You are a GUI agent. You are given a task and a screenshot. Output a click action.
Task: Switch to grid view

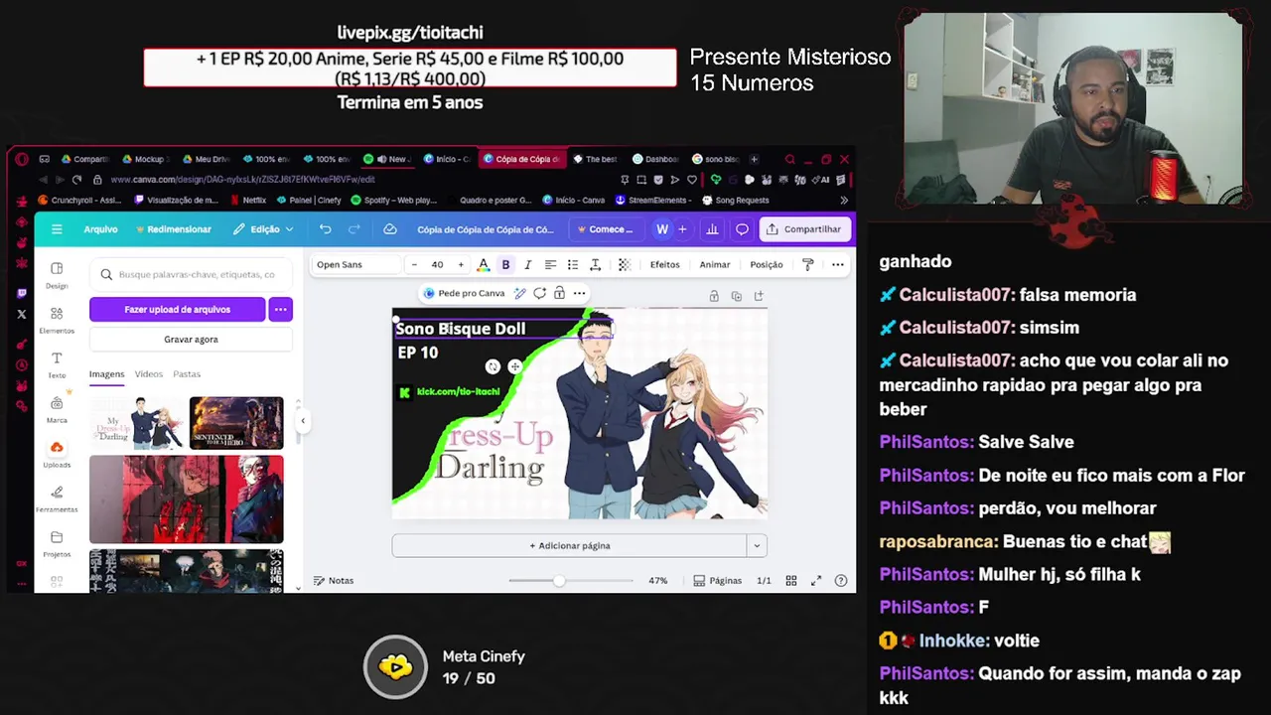(791, 581)
